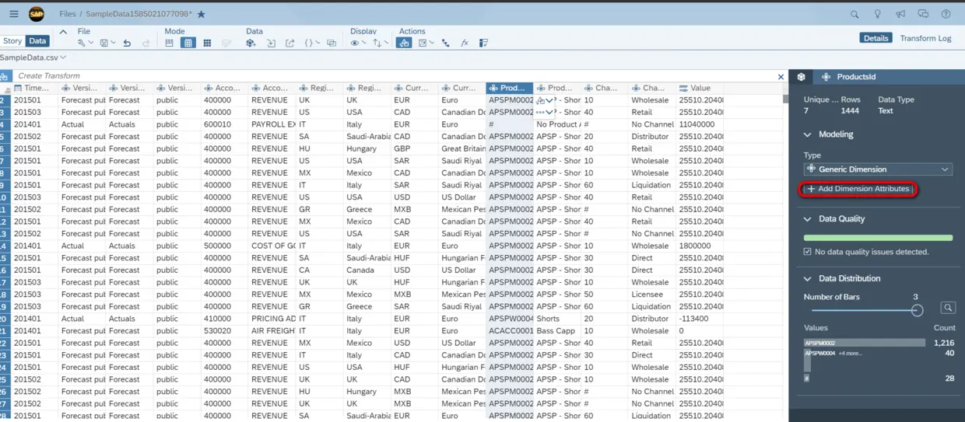Click the formula fx icon

[x=465, y=44]
